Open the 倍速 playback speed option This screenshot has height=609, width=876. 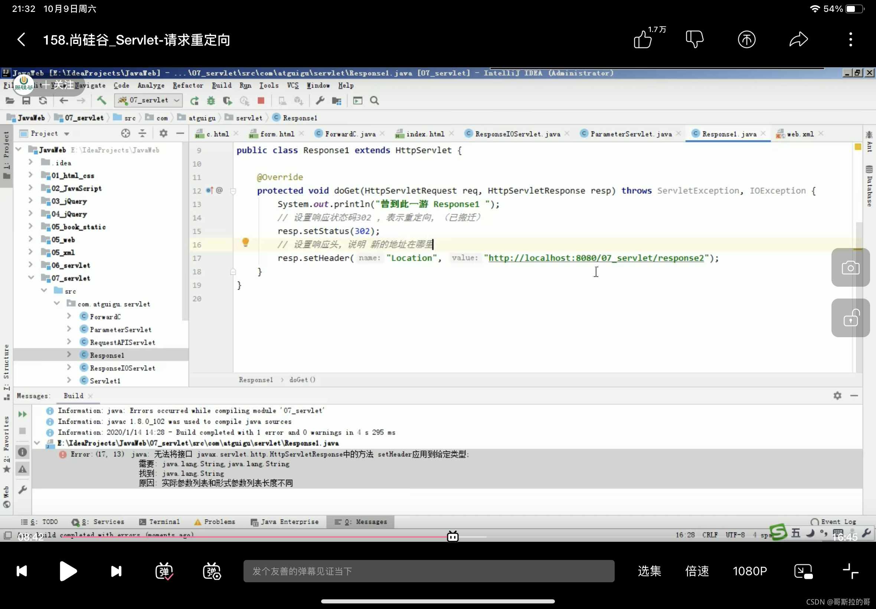pos(697,571)
